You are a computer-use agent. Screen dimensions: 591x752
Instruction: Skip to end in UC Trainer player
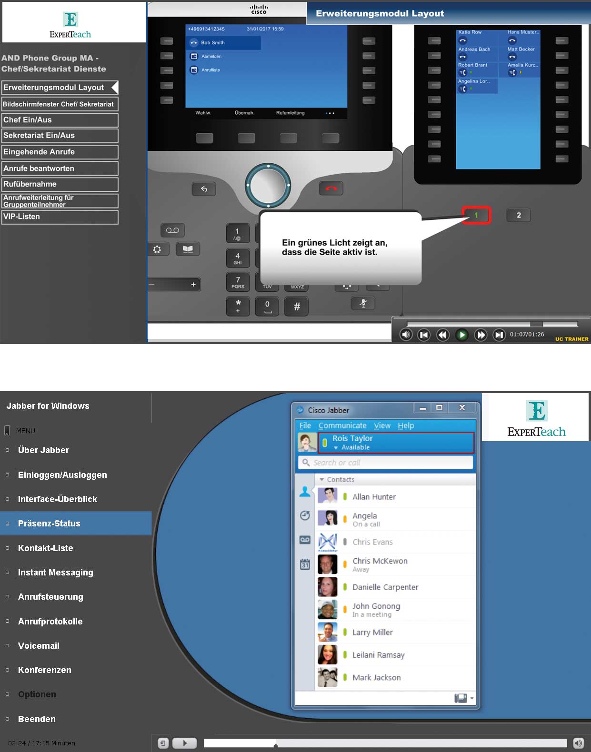499,335
